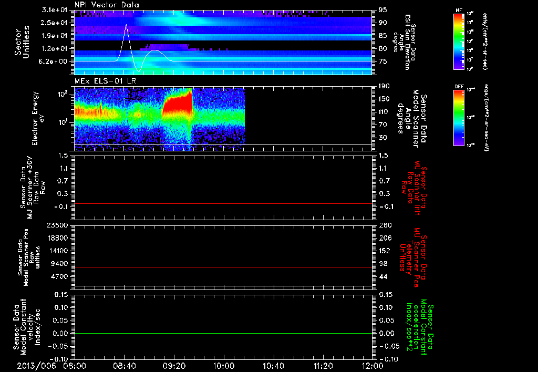Click the 'NF' label above the color bar

tap(459, 11)
